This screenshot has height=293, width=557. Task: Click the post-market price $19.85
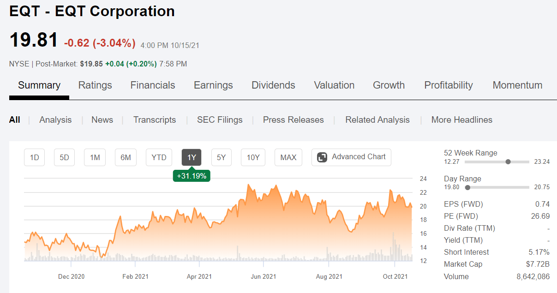pos(91,64)
